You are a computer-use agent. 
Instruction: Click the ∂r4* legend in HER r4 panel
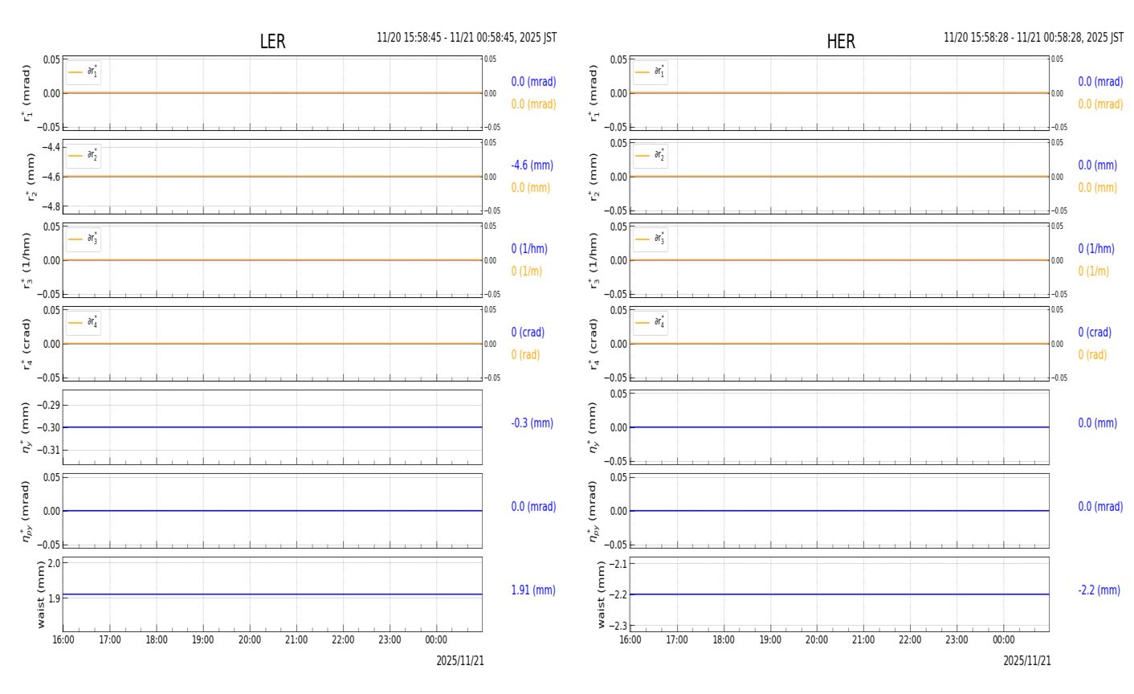651,323
